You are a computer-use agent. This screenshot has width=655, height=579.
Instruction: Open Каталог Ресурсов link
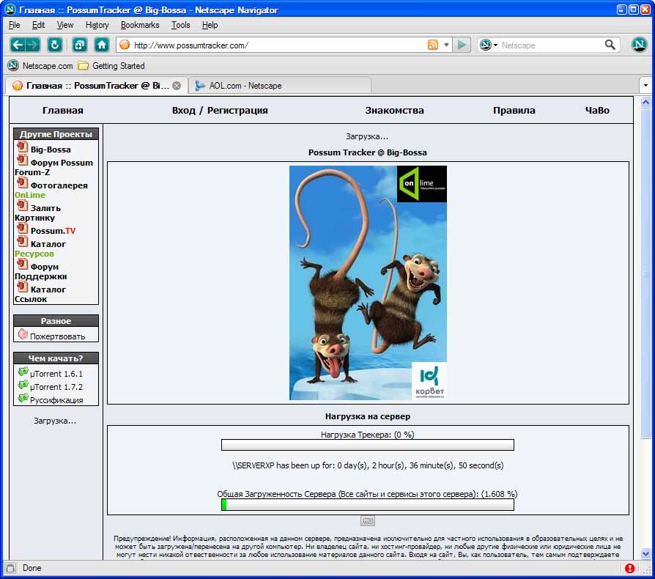click(40, 248)
